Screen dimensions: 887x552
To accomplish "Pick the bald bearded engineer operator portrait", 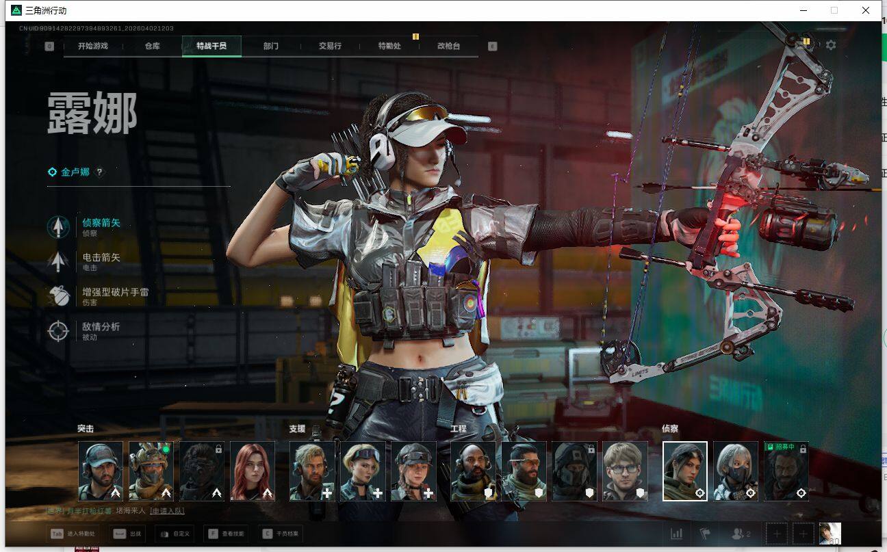I will click(473, 471).
